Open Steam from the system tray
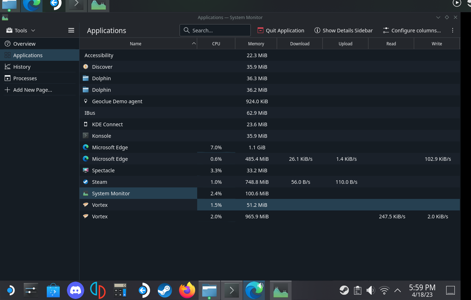The height and width of the screenshot is (300, 471). tap(344, 290)
